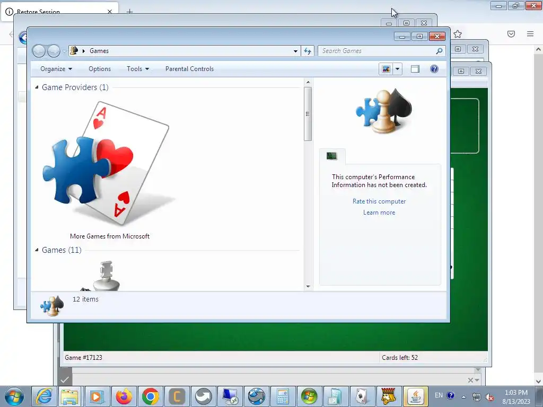Open the view options dropdown arrow

398,69
